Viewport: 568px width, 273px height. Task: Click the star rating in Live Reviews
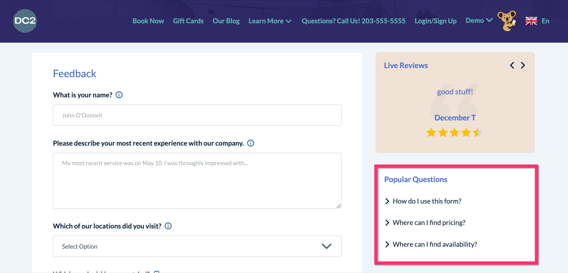pos(455,132)
